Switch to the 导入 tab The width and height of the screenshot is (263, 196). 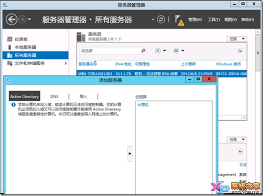coord(83,96)
